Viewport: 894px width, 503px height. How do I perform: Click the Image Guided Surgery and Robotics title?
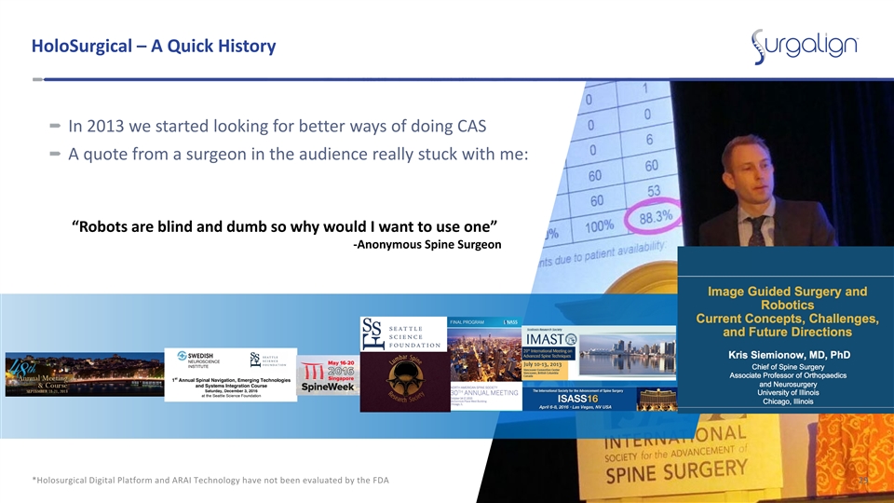tap(788, 311)
